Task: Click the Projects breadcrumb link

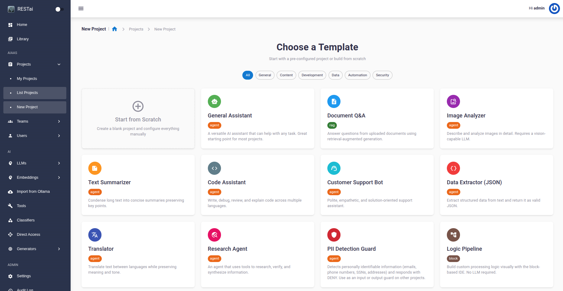Action: click(x=136, y=29)
